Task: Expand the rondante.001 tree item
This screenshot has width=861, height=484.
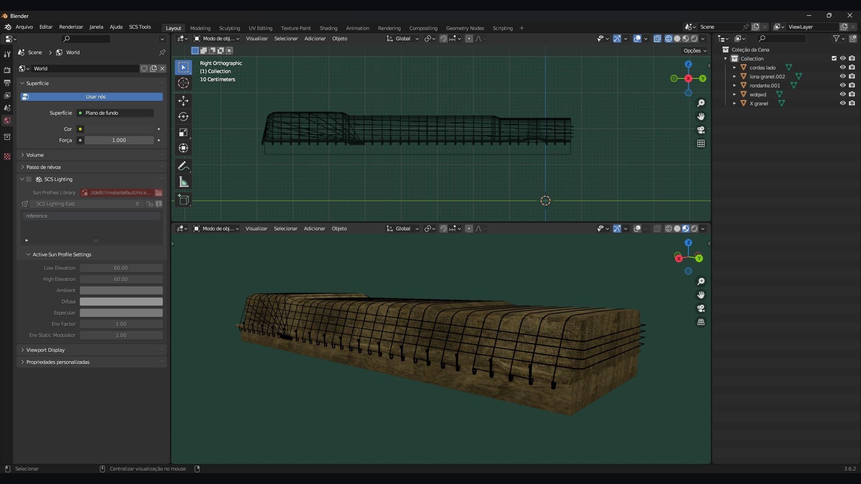Action: (x=734, y=85)
